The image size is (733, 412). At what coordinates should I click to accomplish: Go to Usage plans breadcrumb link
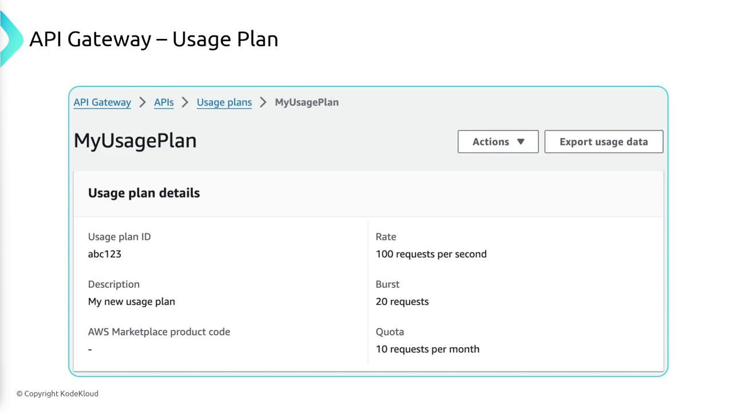pyautogui.click(x=224, y=102)
